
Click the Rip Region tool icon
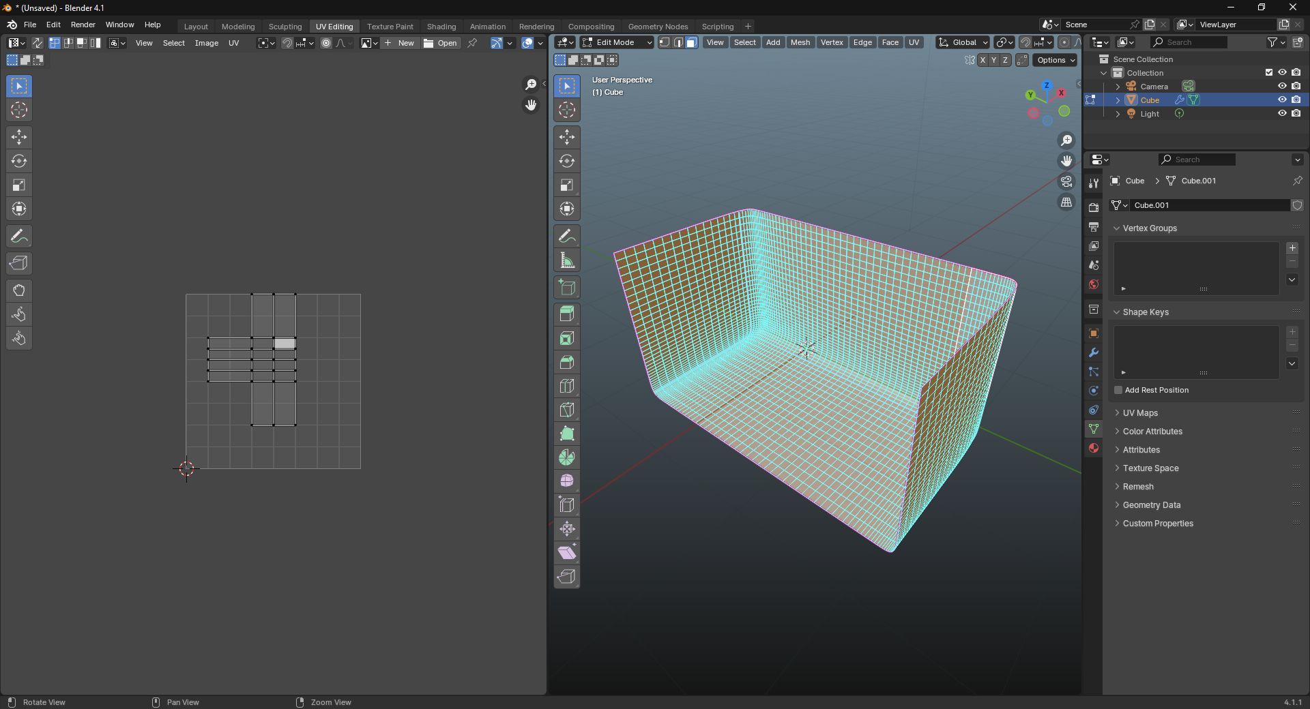(567, 577)
